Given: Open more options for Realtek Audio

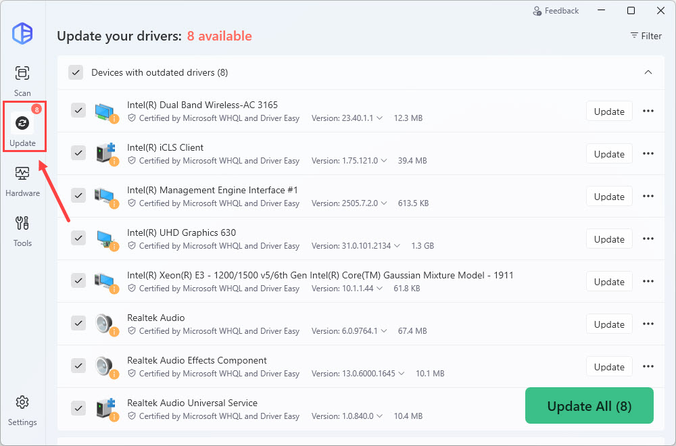Looking at the screenshot, I should point(648,324).
